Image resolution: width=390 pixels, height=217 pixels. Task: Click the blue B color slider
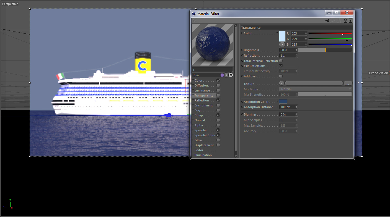click(330, 45)
